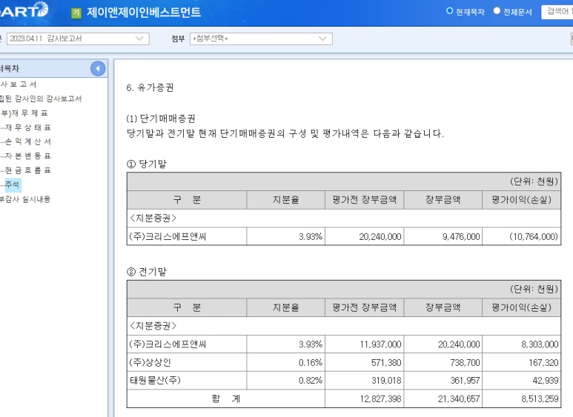Open 감사보고서 in the contents tree
The image size is (573, 417).
click(x=19, y=84)
